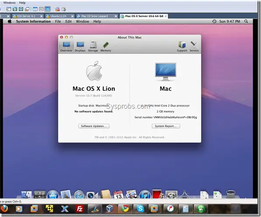Image resolution: width=261 pixels, height=217 pixels.
Task: Open FileZilla in the Windows taskbar
Action: (x=80, y=209)
